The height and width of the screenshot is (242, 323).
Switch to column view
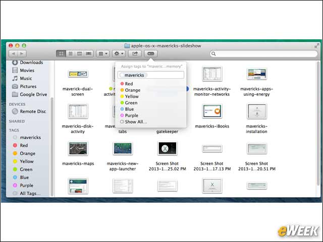80,54
